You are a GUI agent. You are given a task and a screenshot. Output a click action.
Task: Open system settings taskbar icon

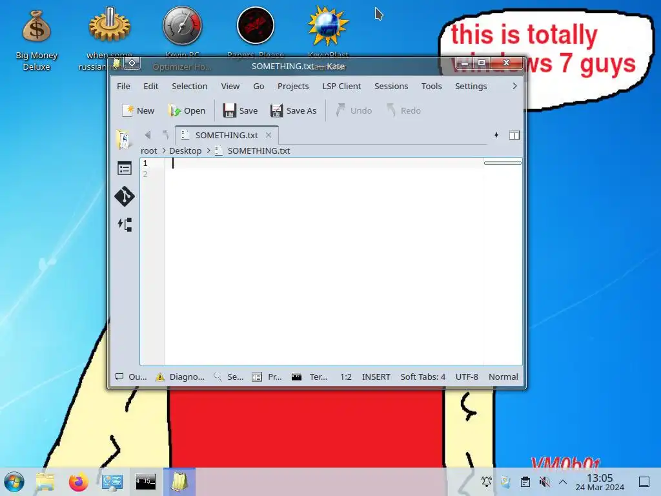tap(112, 482)
